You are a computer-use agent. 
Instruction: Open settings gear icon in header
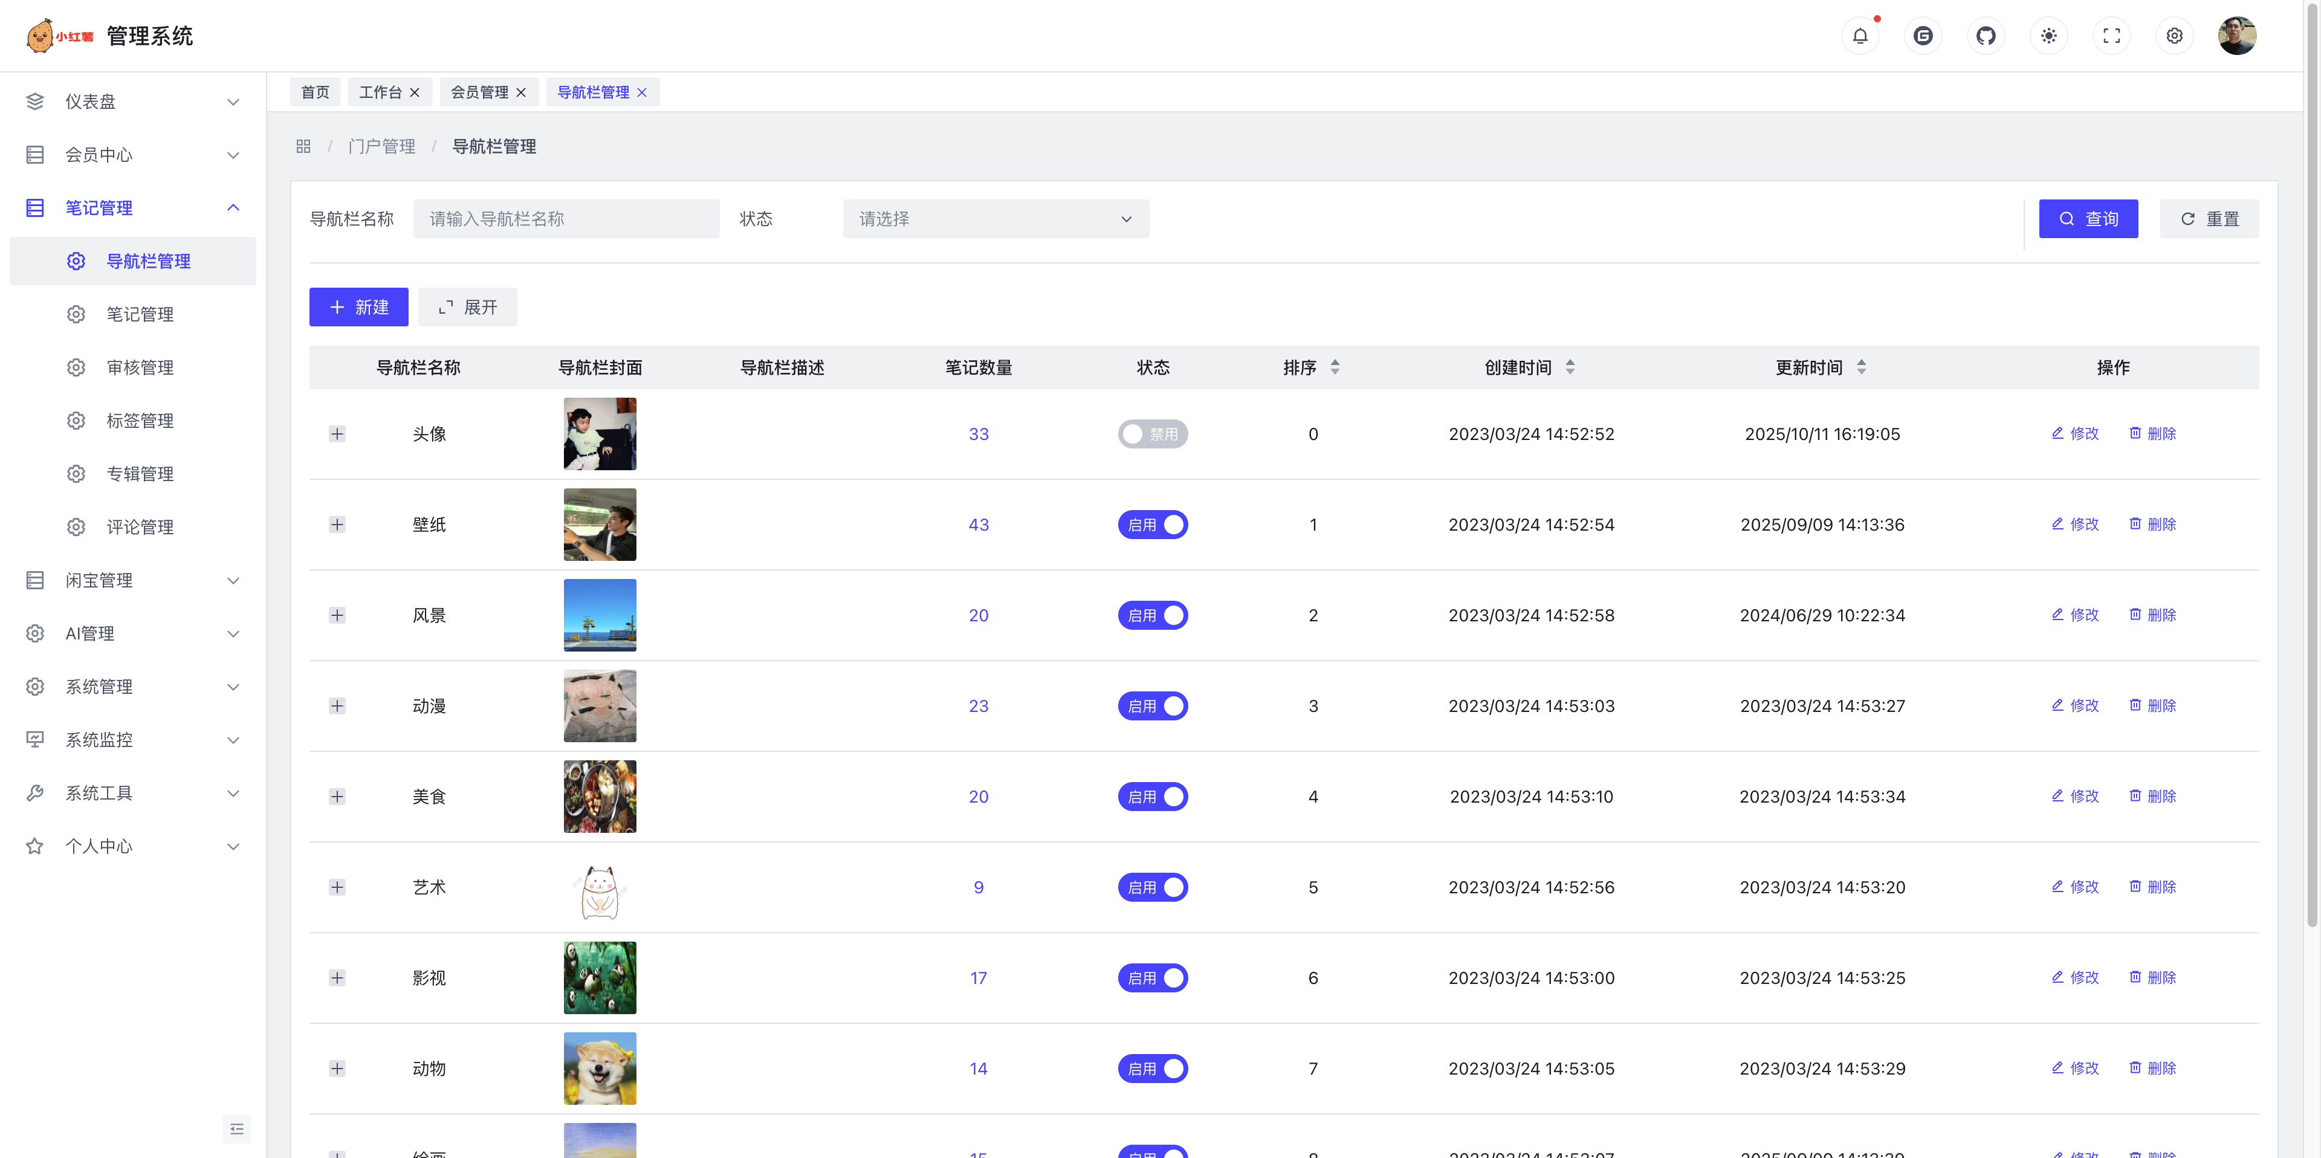tap(2174, 36)
